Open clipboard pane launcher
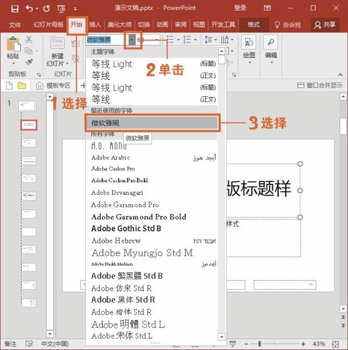This screenshot has height=350, width=348. pos(39,74)
